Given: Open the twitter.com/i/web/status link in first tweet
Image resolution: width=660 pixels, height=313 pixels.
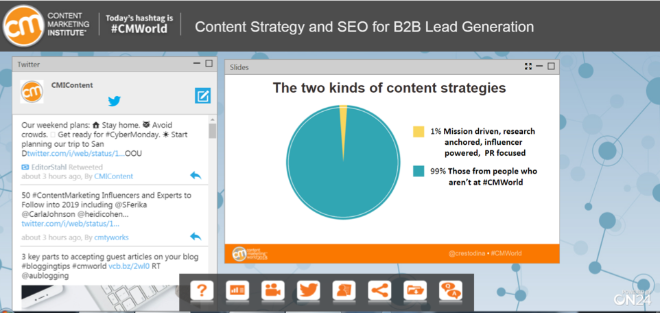Looking at the screenshot, I should pyautogui.click(x=76, y=153).
